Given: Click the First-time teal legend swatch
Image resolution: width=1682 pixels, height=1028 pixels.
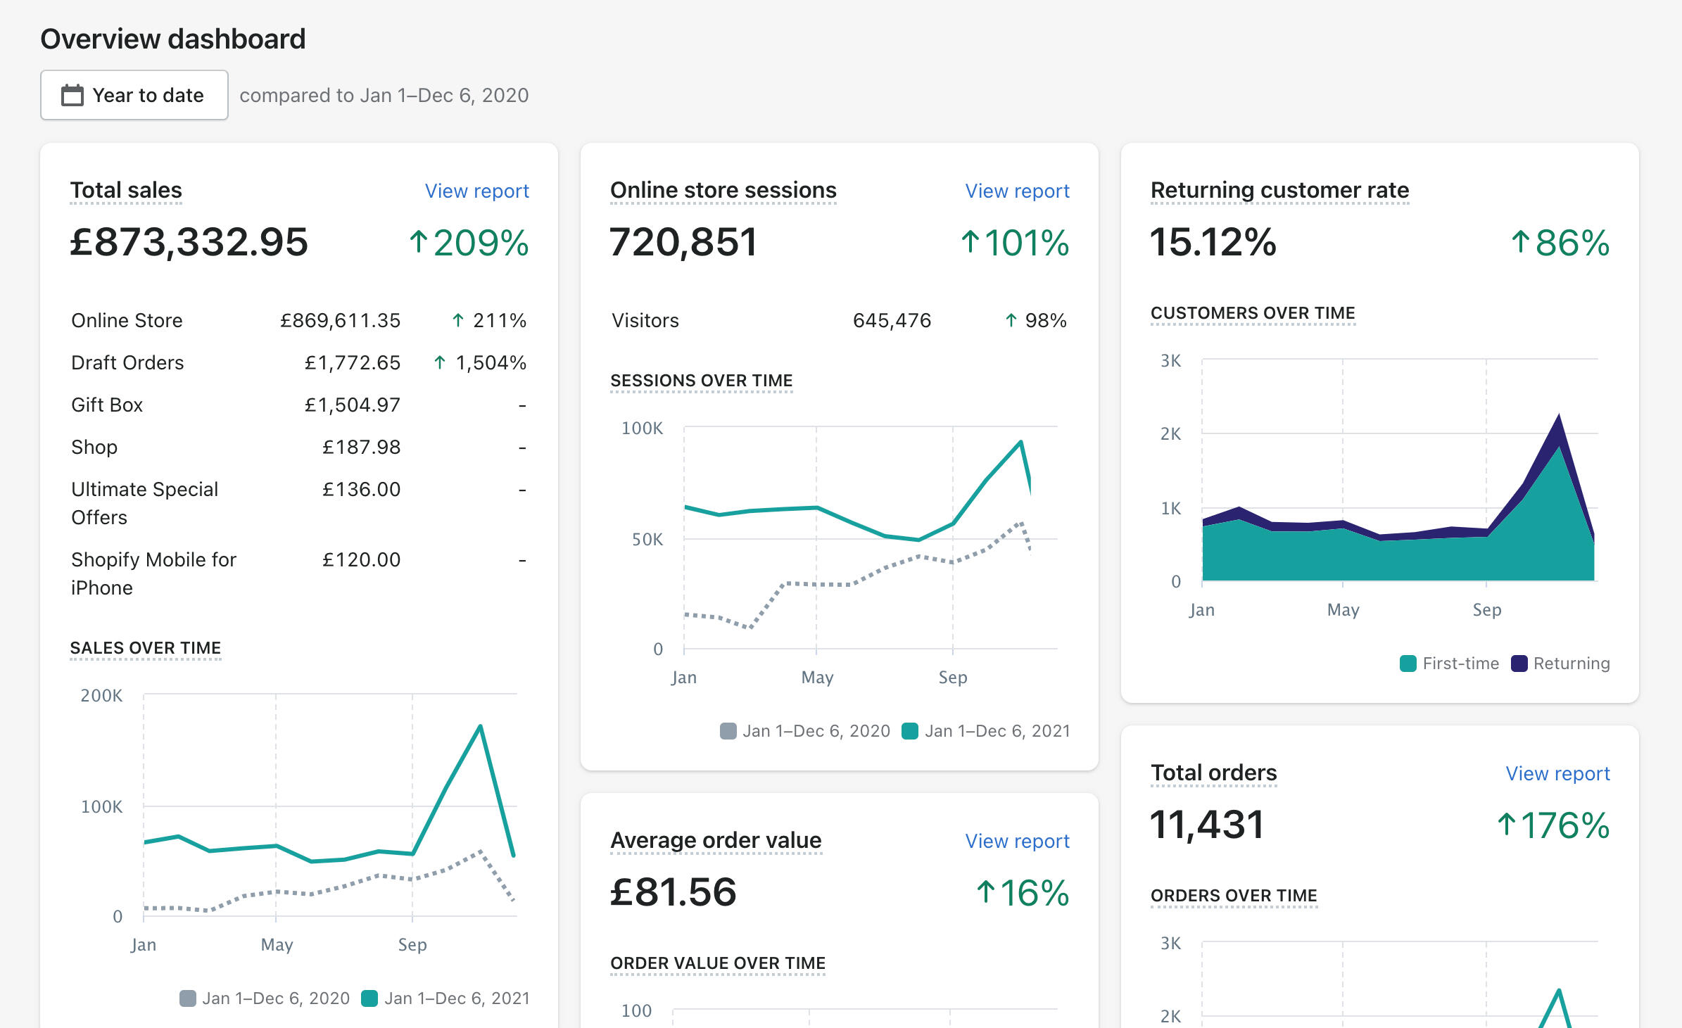Looking at the screenshot, I should point(1408,664).
